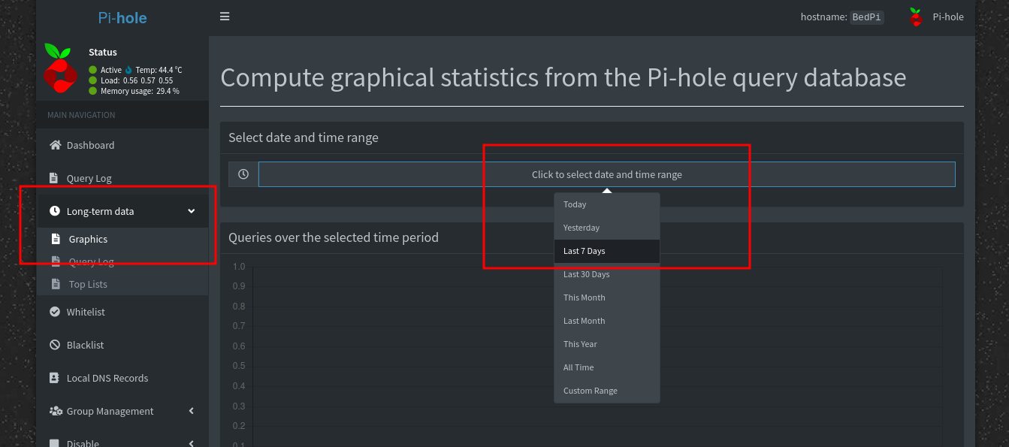Select Last Month range option

point(607,321)
